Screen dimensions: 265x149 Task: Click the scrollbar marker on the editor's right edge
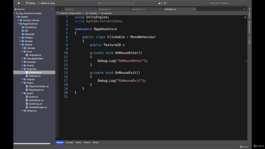(246, 61)
